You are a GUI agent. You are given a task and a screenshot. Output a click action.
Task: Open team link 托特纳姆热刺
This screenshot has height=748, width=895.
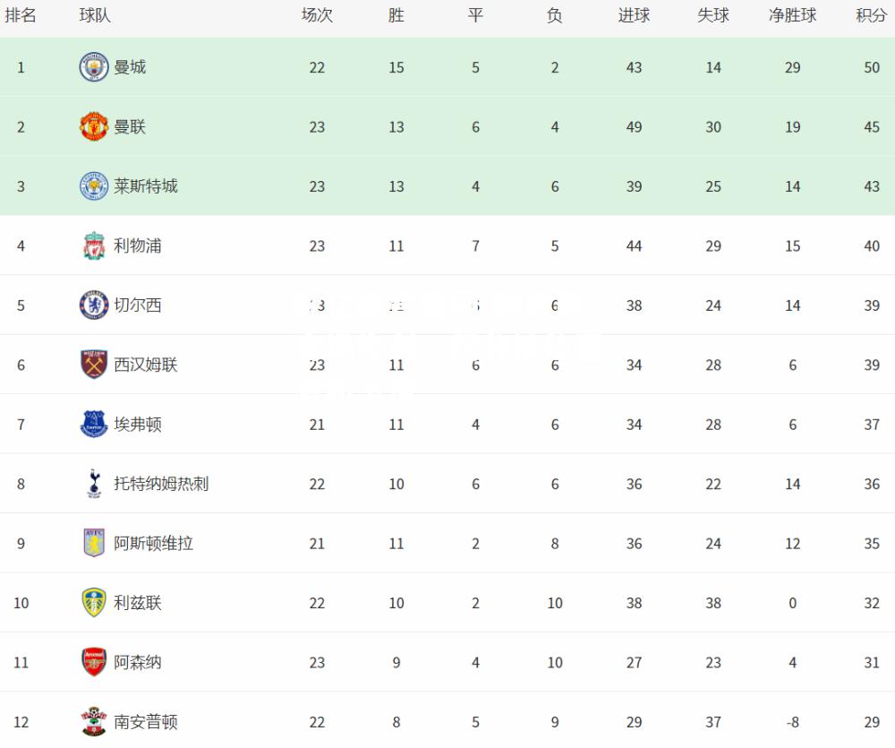[161, 484]
